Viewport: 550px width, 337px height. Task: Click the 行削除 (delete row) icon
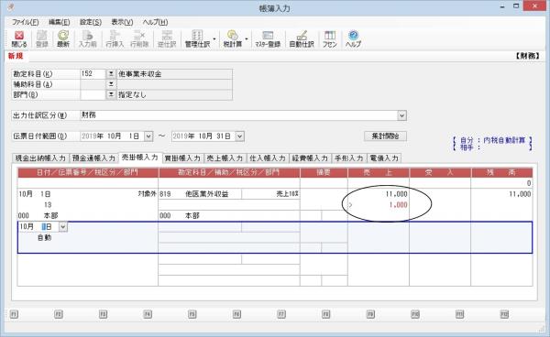click(139, 38)
